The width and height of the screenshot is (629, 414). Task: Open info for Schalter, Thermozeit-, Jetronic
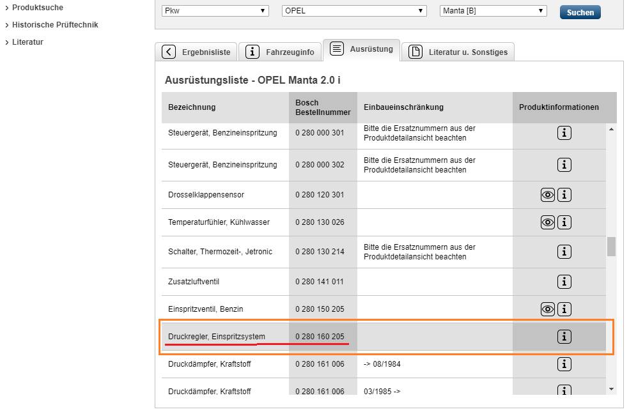click(x=564, y=252)
